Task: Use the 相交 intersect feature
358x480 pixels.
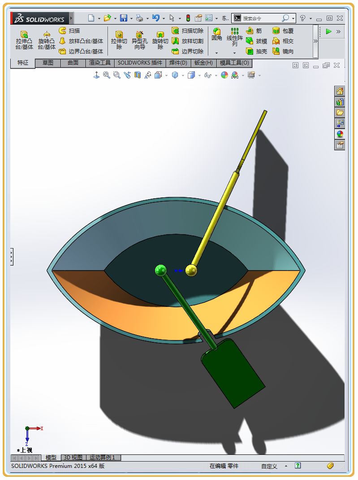Action: 283,41
